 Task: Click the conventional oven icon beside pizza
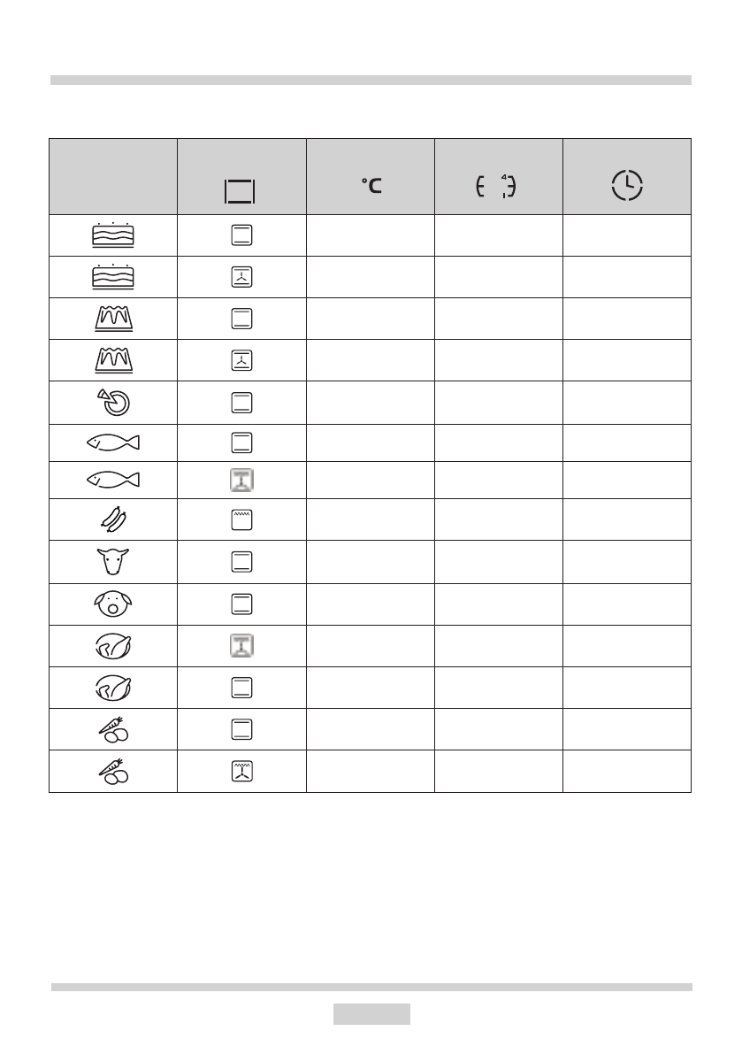[x=241, y=402]
